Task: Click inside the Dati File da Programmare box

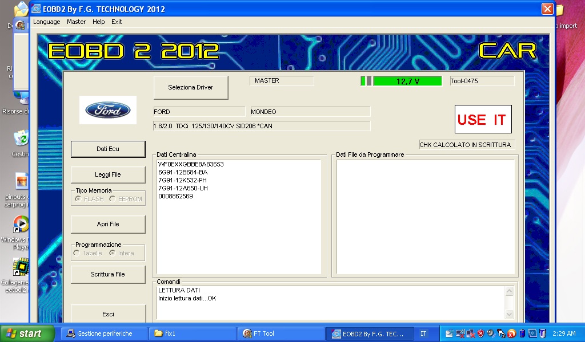Action: [425, 217]
